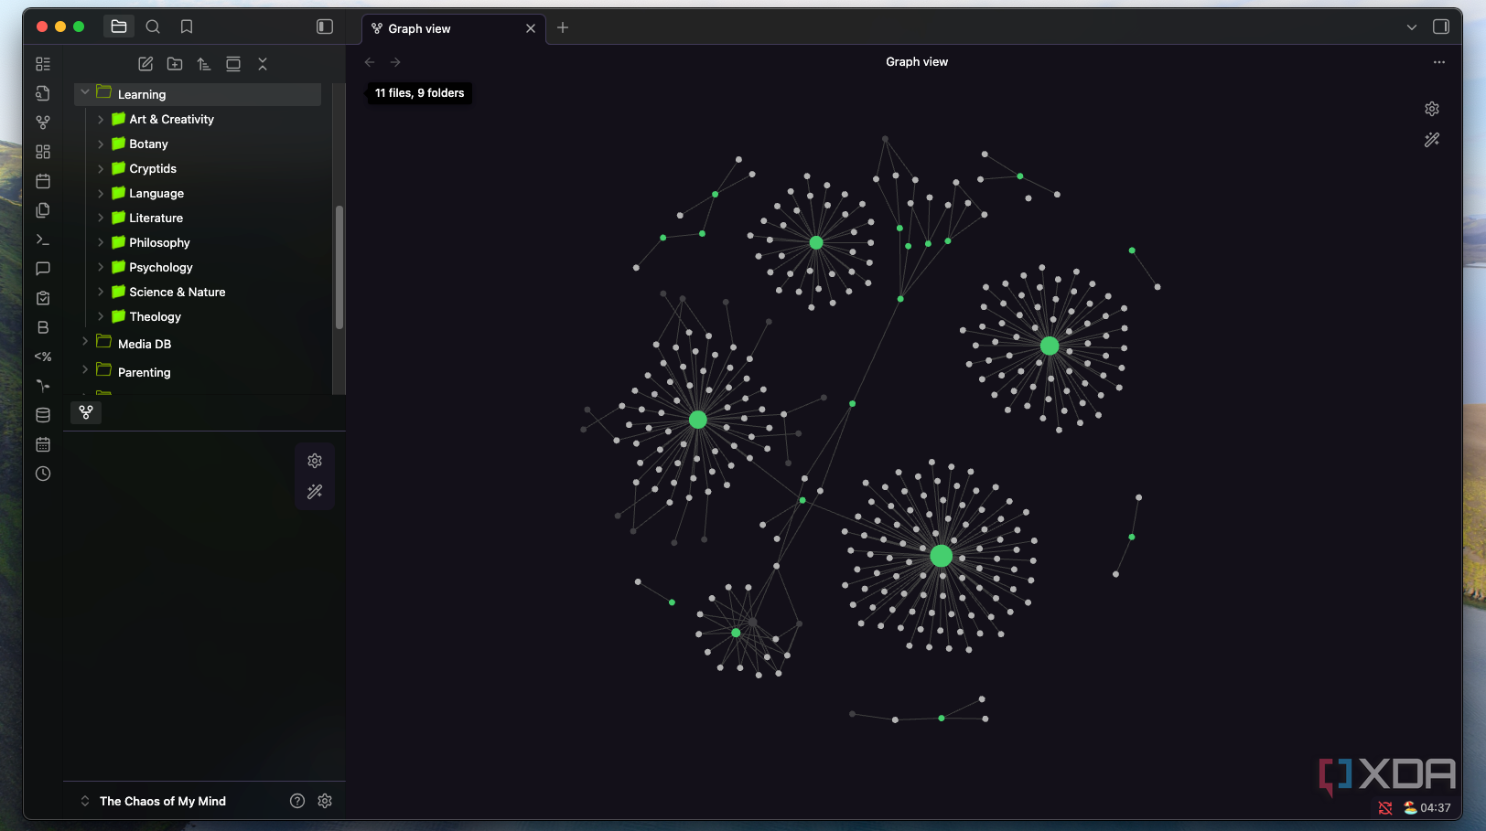Open the Graph view more options menu
Screen dimensions: 1486x831
coord(1439,62)
